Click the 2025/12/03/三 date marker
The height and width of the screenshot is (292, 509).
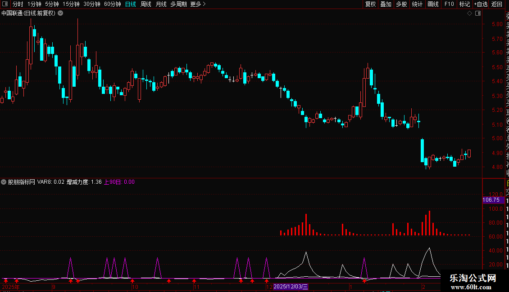coord(291,287)
